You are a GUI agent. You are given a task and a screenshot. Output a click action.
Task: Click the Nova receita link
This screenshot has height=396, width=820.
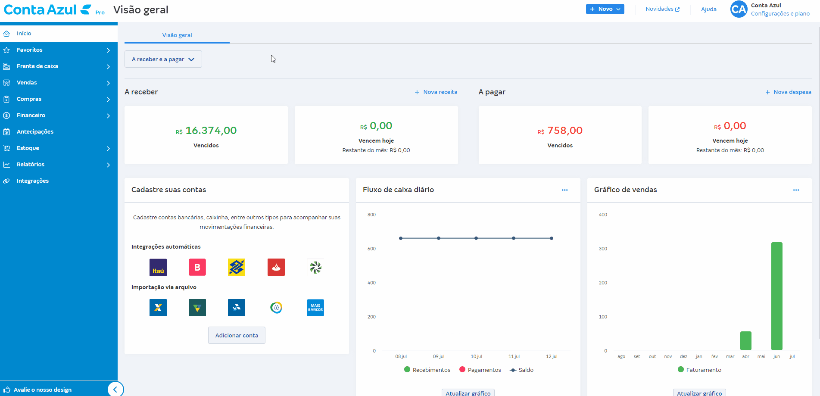(x=436, y=92)
